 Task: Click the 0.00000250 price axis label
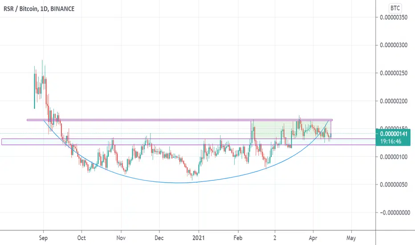tap(394, 73)
